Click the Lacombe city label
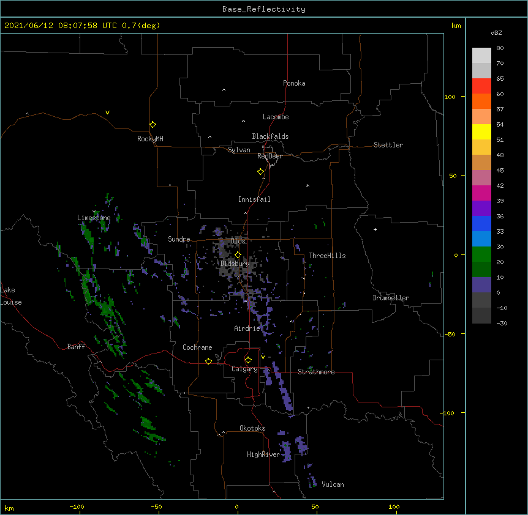 pyautogui.click(x=276, y=117)
